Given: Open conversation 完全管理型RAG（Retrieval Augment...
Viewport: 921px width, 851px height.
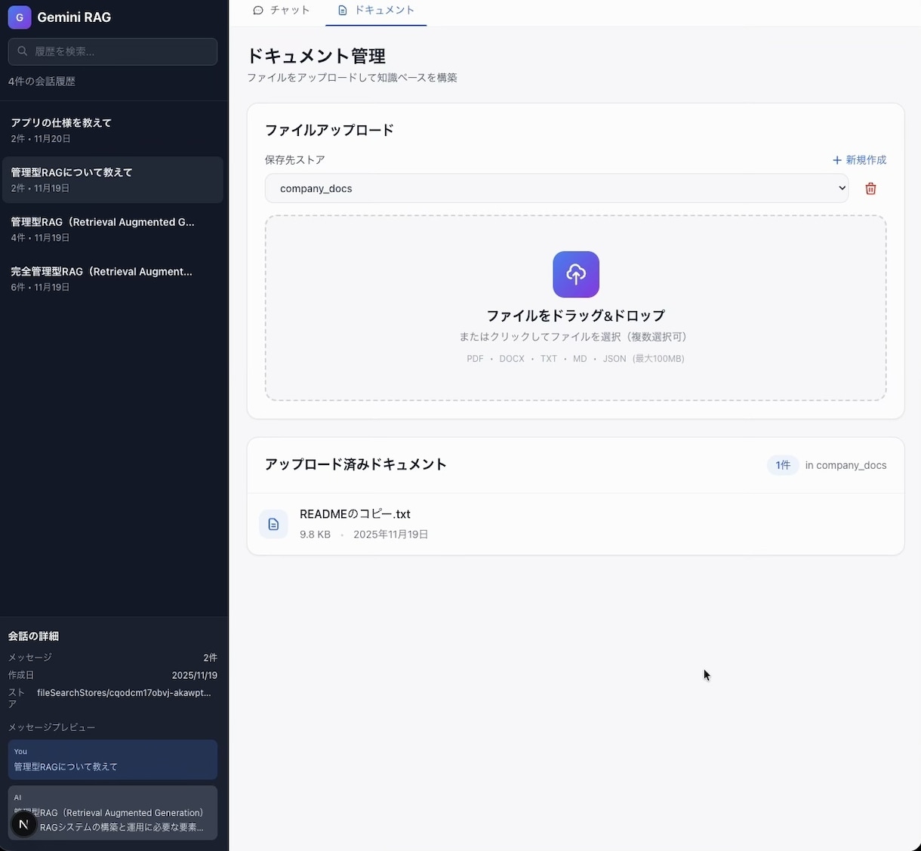Looking at the screenshot, I should tap(112, 279).
